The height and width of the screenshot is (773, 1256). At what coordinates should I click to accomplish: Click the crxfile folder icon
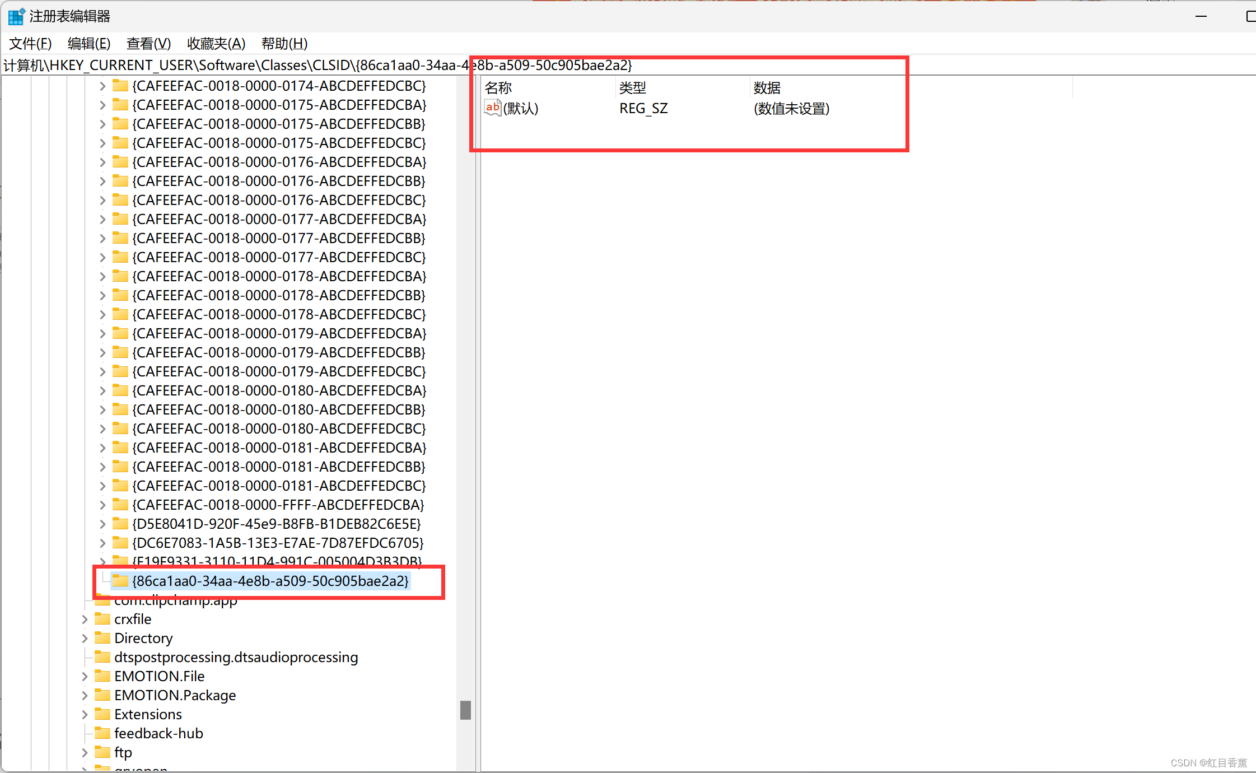(x=102, y=619)
